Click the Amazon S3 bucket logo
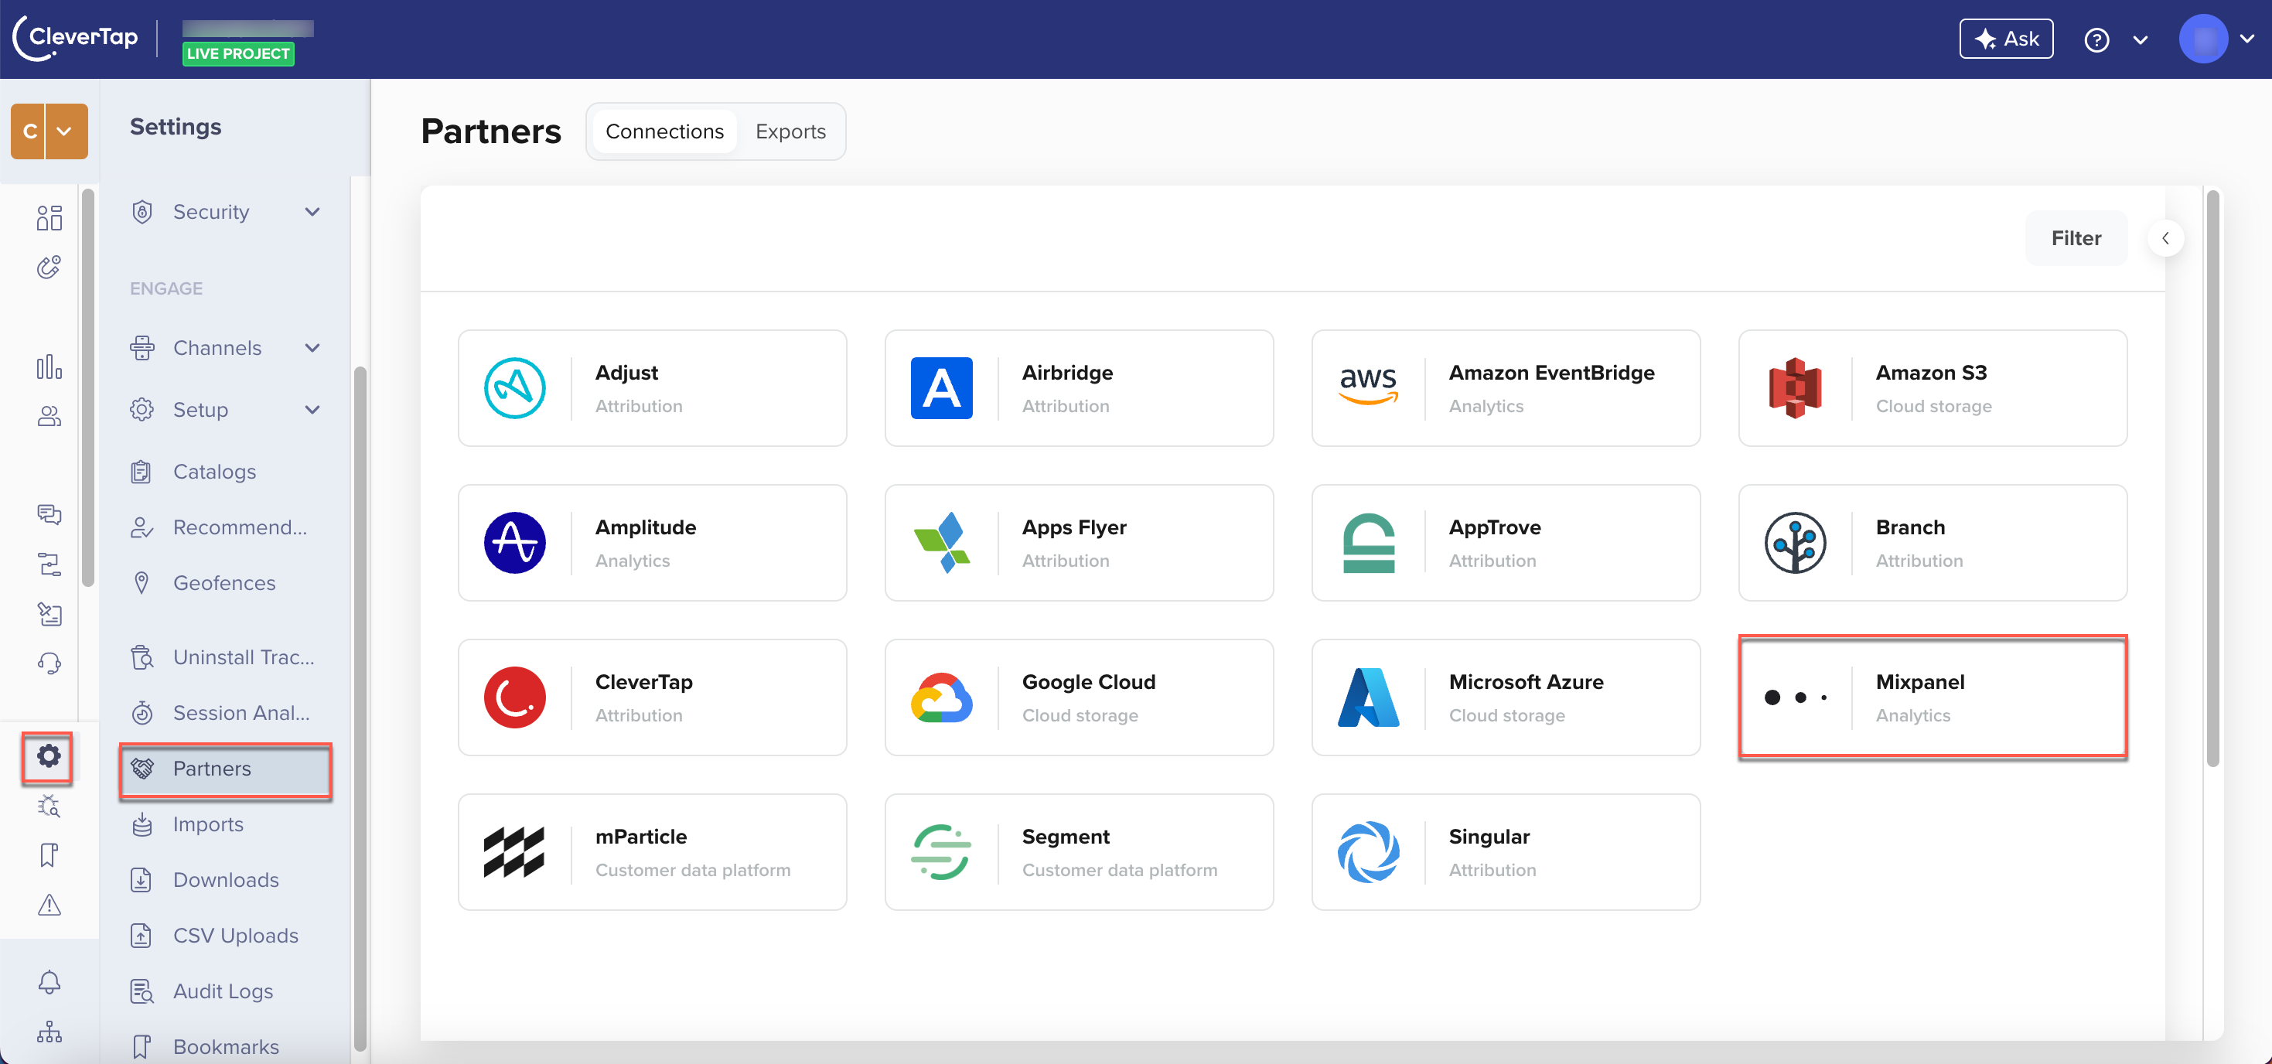Screen dimensions: 2272x1064 [x=1795, y=388]
